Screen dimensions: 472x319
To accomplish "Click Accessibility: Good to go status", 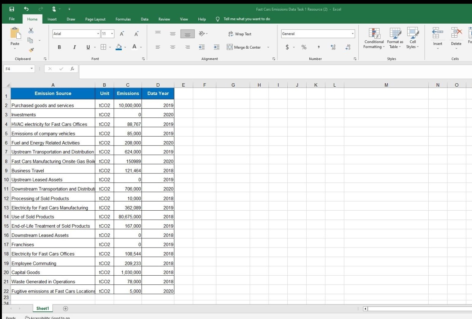I will click(x=48, y=317).
